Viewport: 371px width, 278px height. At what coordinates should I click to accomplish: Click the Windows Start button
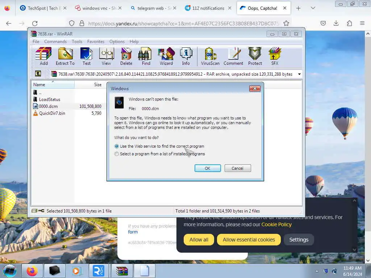(9, 271)
